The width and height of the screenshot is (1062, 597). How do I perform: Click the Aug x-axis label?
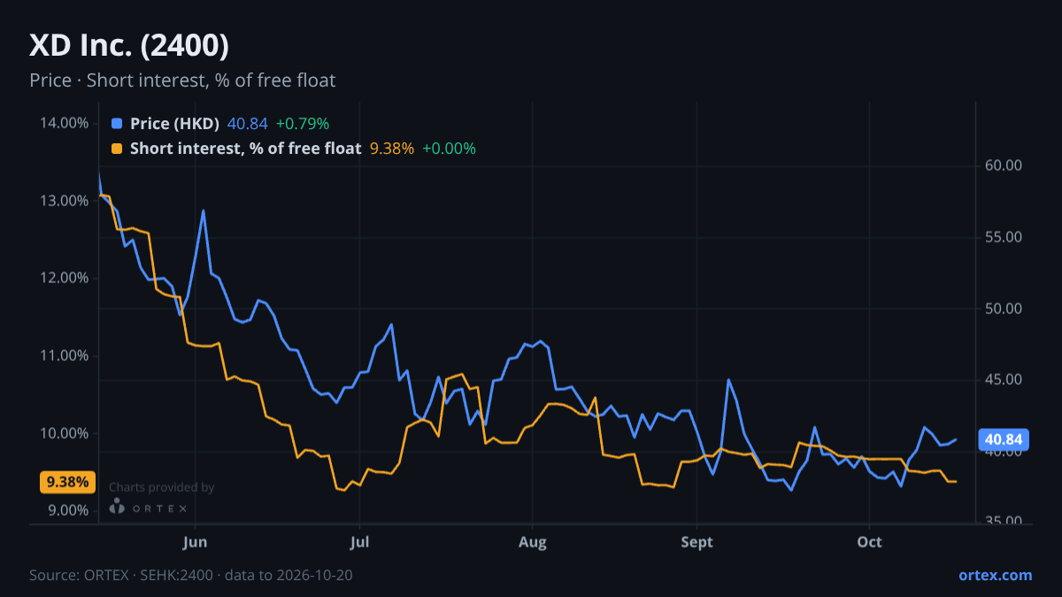(532, 542)
